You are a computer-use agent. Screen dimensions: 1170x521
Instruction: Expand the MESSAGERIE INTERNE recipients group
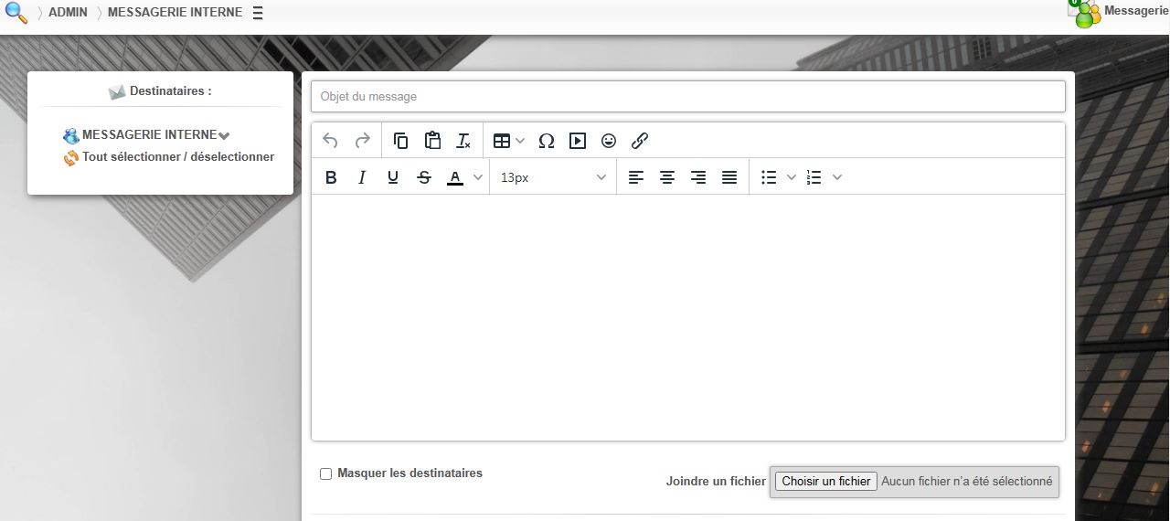224,135
